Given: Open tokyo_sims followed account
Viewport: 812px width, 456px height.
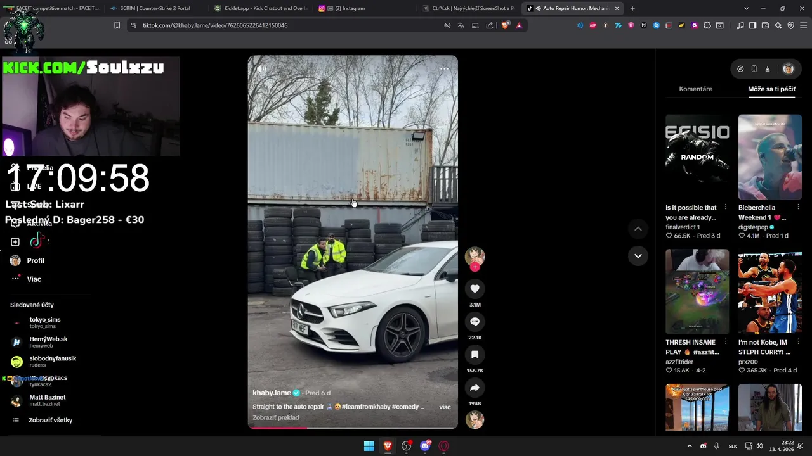Looking at the screenshot, I should click(x=44, y=322).
